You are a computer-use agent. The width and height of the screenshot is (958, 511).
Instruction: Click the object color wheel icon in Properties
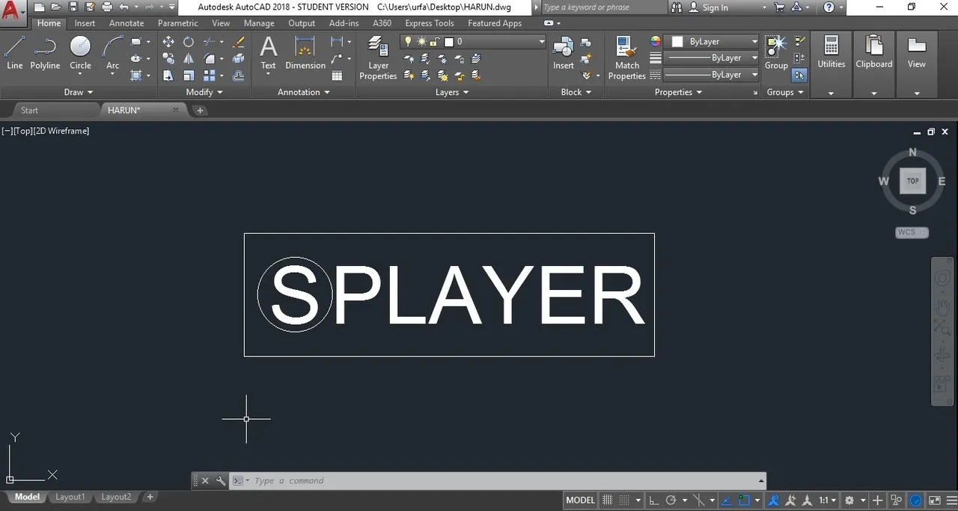(x=656, y=42)
